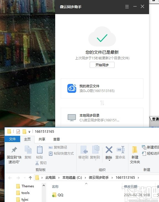Select the Themes folder in navigation pane
Screen dimensions: 159x202
[x=25, y=186]
